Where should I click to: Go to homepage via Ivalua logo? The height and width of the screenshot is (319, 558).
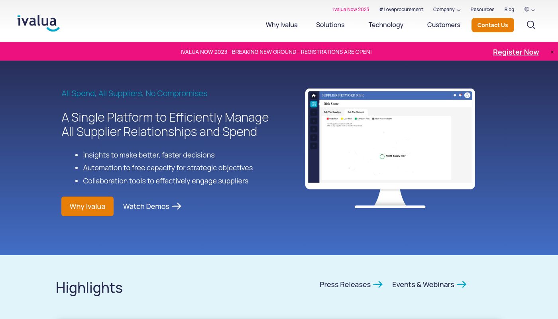pyautogui.click(x=39, y=23)
